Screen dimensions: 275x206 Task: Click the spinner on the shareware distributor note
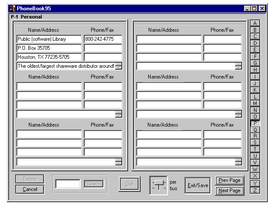click(119, 66)
